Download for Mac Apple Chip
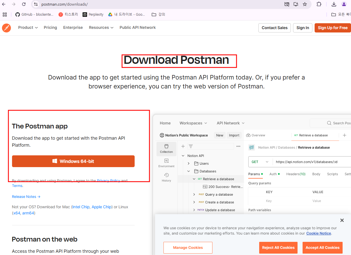Image resolution: width=351 pixels, height=255 pixels. (101, 207)
